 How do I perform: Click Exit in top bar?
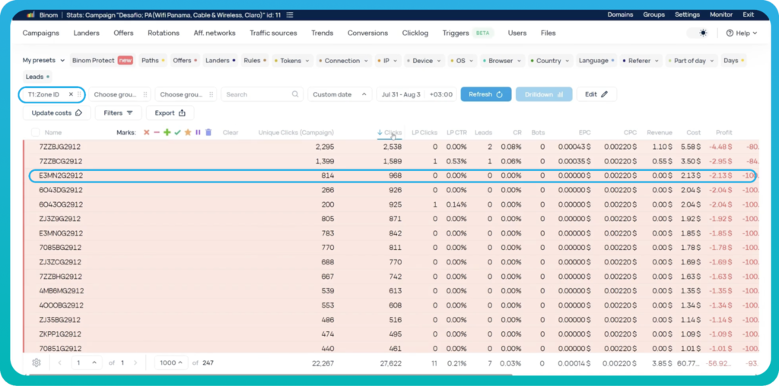[x=749, y=15]
